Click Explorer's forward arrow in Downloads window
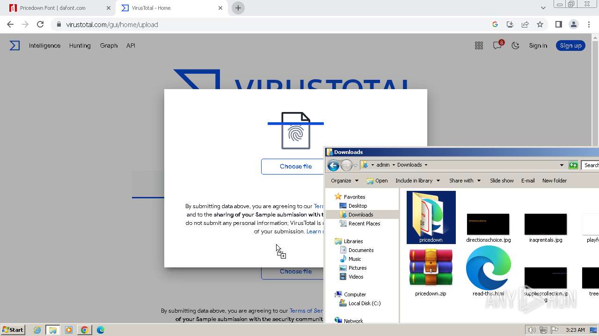 346,165
